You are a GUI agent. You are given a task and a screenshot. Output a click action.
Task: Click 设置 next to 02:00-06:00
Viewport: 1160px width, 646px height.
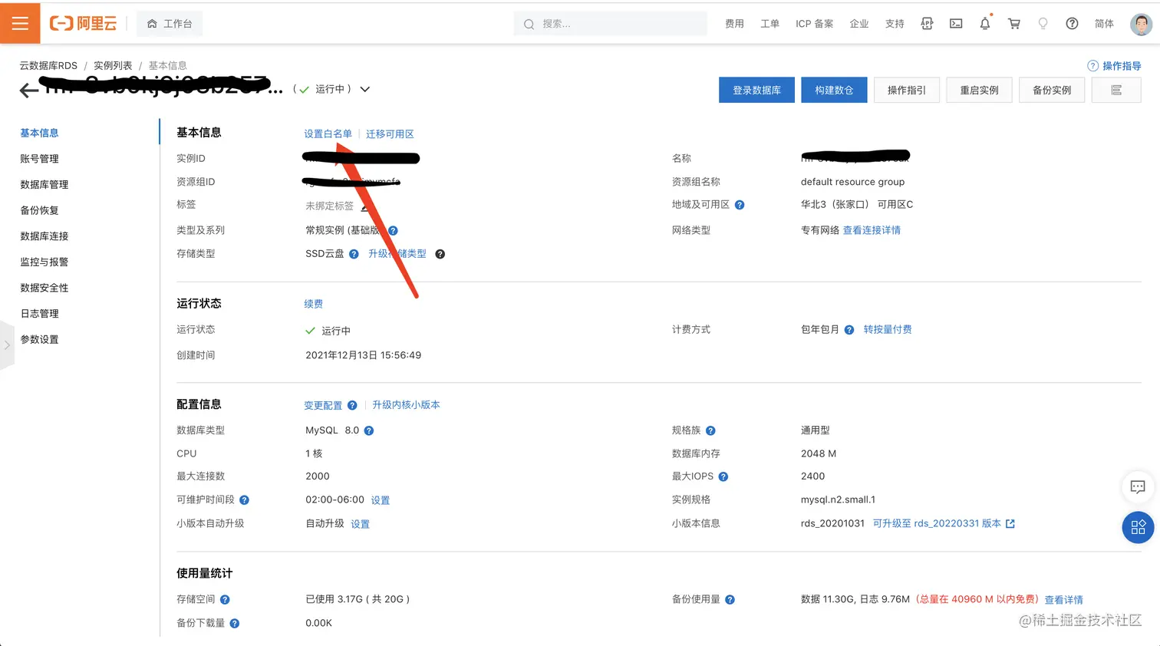(x=381, y=500)
